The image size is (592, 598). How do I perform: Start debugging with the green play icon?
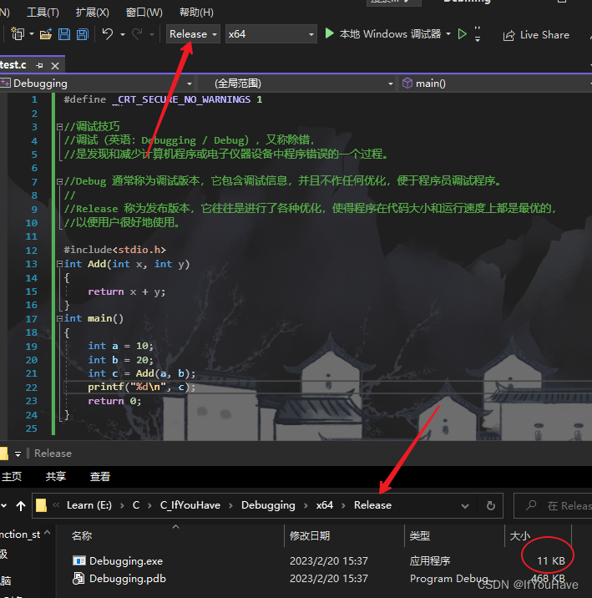coord(329,33)
